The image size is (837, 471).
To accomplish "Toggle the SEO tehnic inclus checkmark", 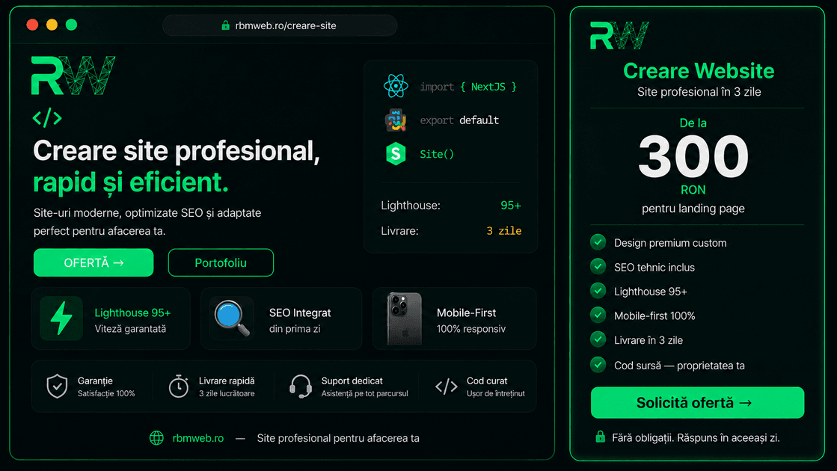I will click(598, 266).
